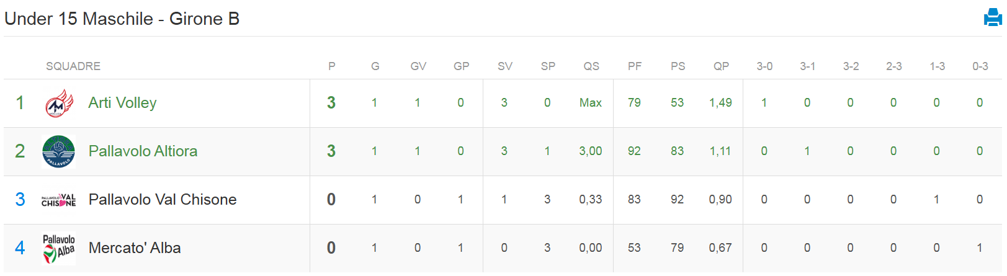
Task: Click the Under 15 Maschile Girone B title
Action: coord(122,19)
